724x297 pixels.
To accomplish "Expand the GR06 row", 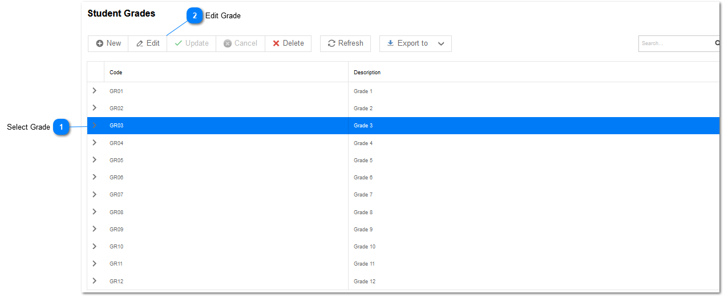I will click(95, 177).
